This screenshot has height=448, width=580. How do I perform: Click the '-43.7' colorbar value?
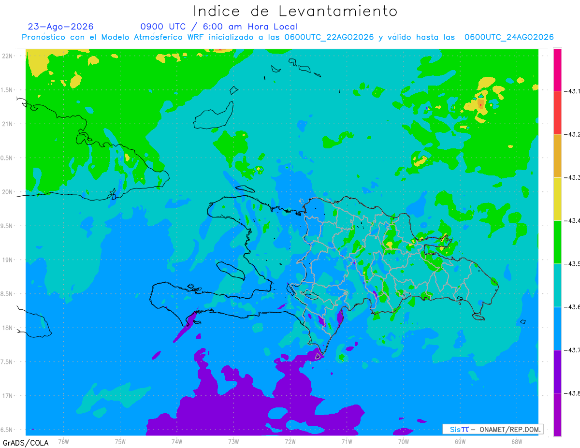click(572, 350)
